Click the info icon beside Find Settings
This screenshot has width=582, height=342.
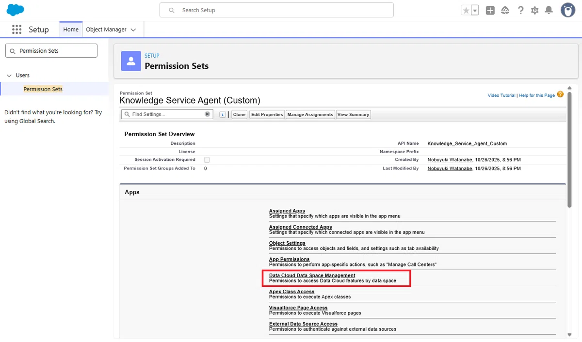[223, 114]
